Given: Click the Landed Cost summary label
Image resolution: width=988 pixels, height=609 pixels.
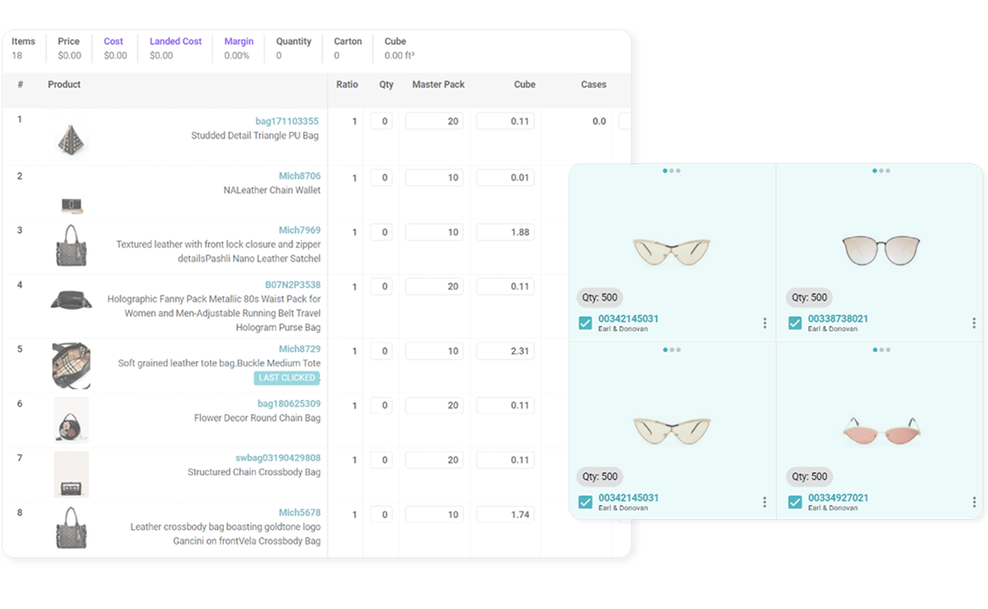Looking at the screenshot, I should [x=176, y=41].
